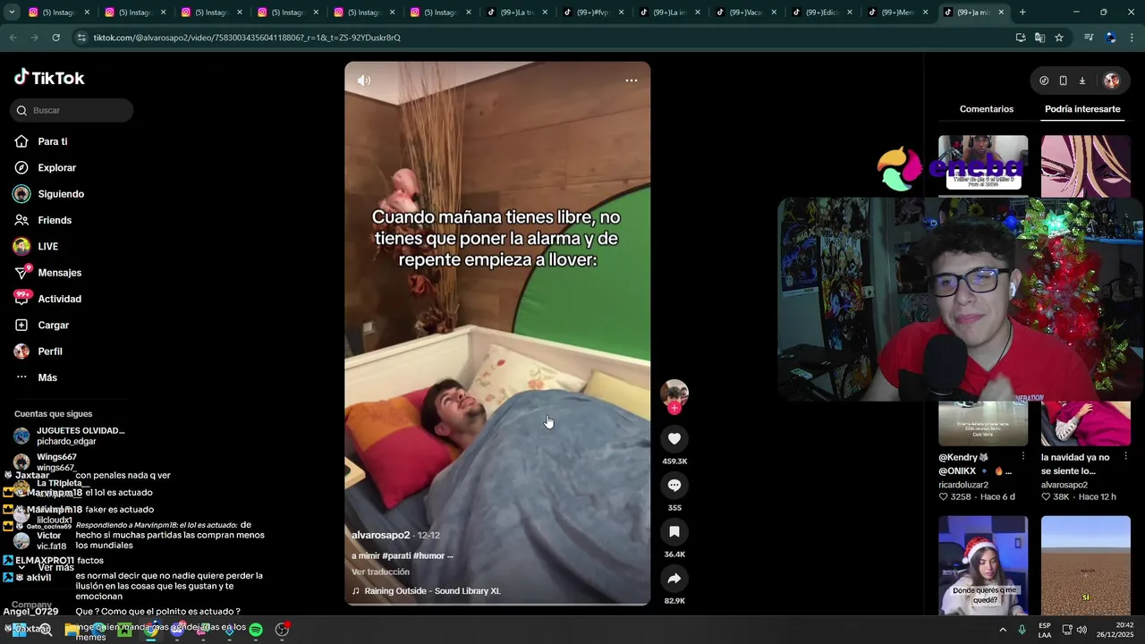The height and width of the screenshot is (644, 1145).
Task: Share the video with the arrow icon
Action: click(x=674, y=579)
